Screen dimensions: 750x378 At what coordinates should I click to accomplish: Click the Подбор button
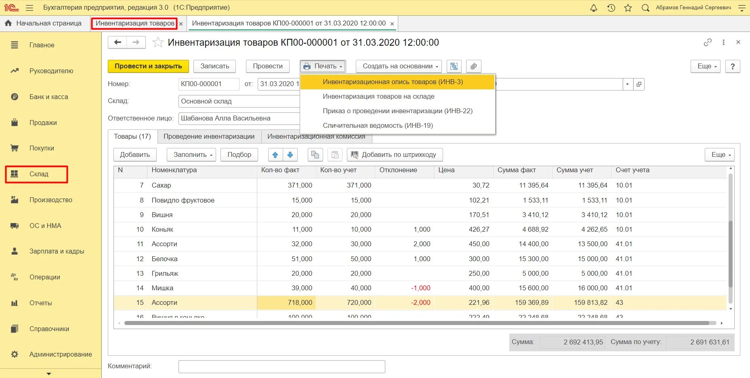pyautogui.click(x=239, y=155)
